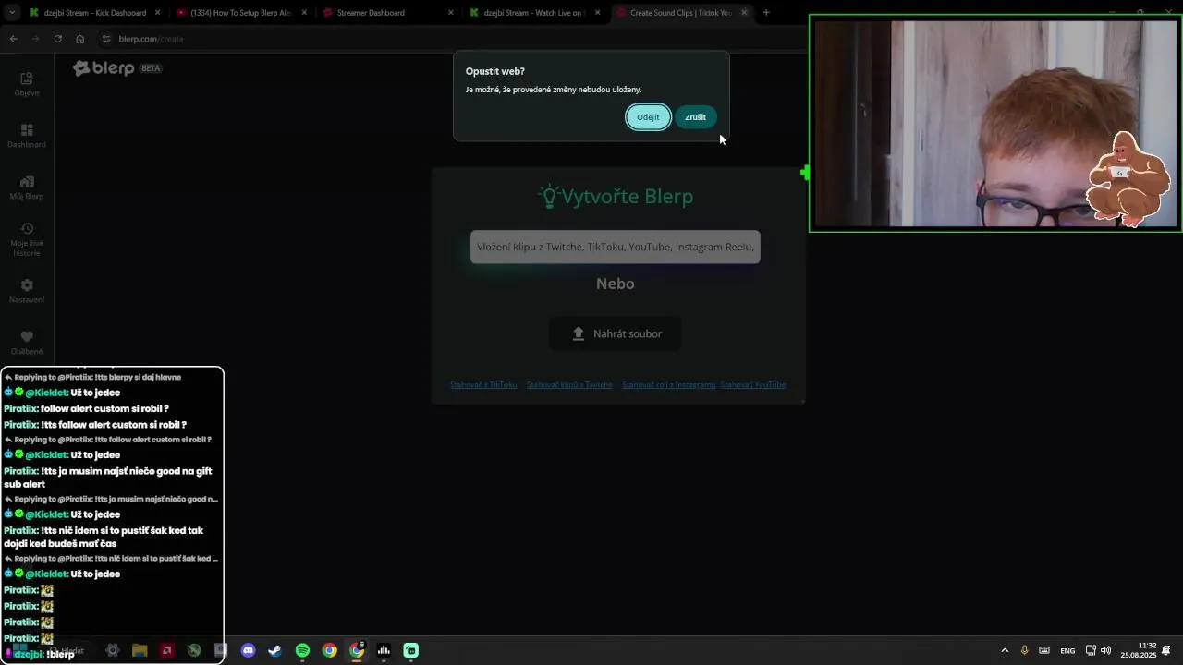Open Settings gear in taskbar
Image resolution: width=1183 pixels, height=665 pixels.
point(113,650)
